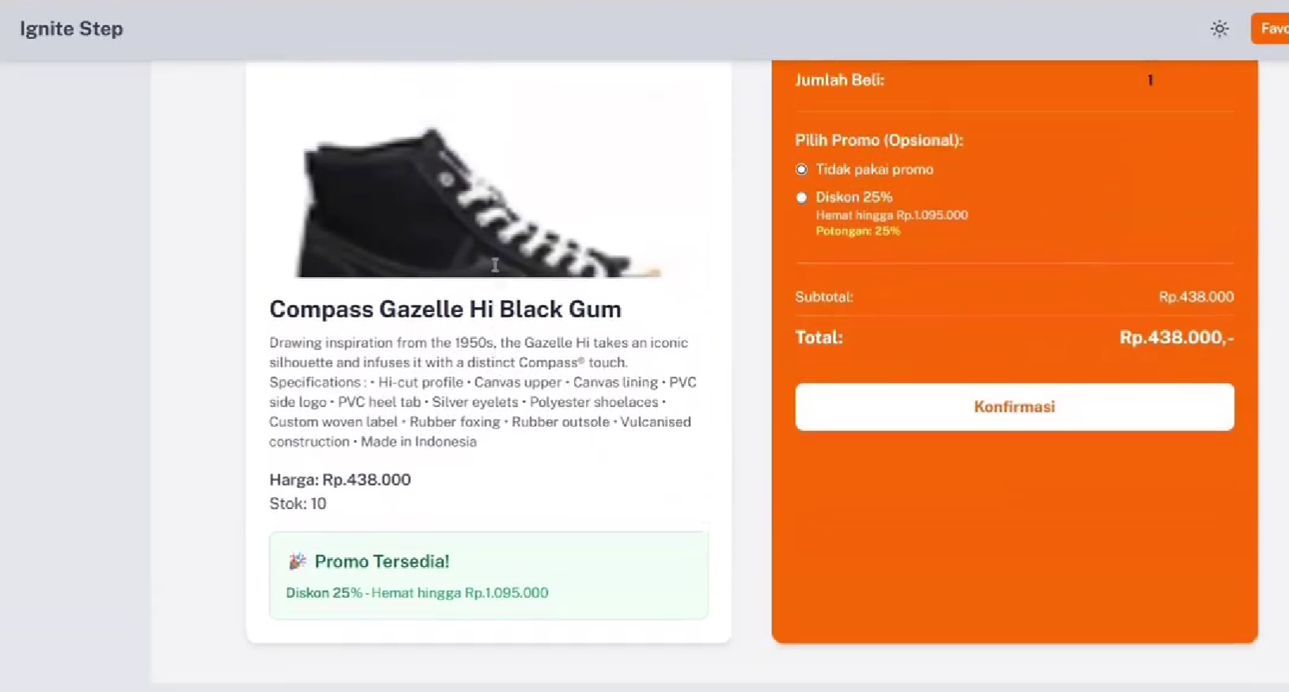Click the 'Harga: Rp.438.000' price text
The width and height of the screenshot is (1289, 692).
(340, 480)
